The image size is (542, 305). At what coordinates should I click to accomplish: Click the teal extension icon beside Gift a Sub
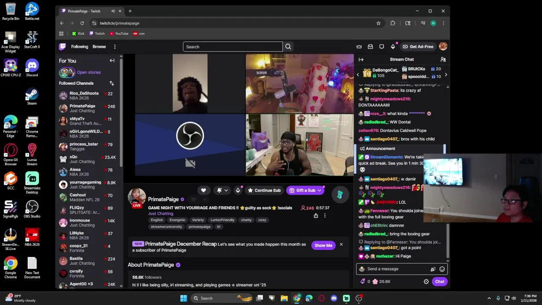tap(340, 194)
